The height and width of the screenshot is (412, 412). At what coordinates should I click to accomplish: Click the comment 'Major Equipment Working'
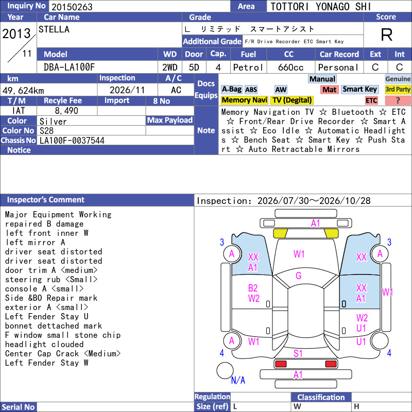click(58, 214)
